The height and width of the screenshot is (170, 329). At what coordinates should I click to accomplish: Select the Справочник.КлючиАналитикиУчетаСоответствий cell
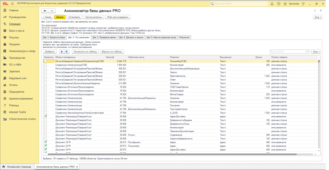[80, 113]
